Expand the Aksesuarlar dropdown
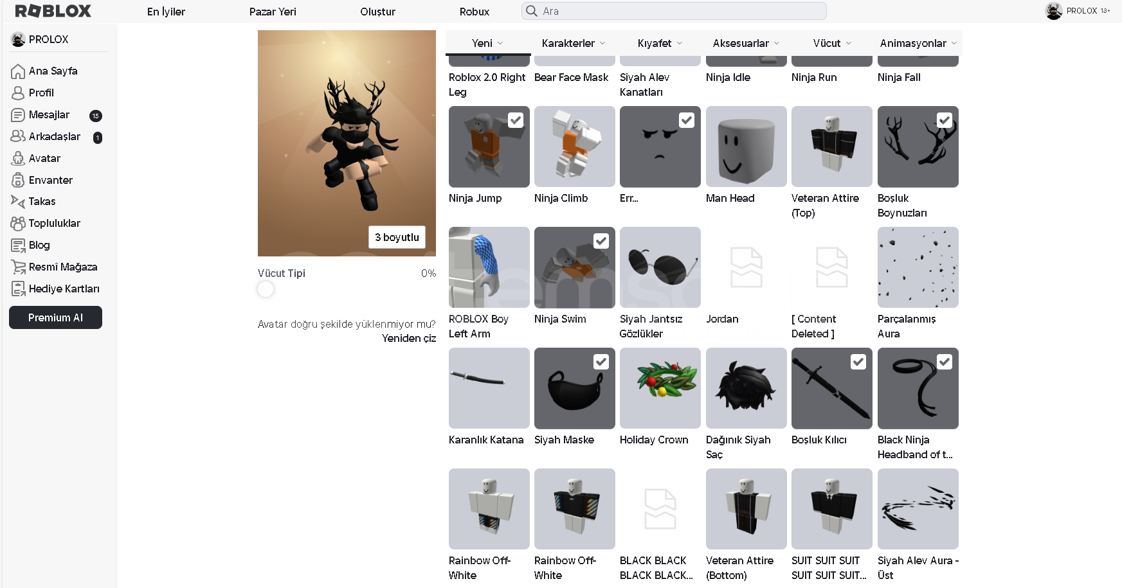 coord(746,43)
